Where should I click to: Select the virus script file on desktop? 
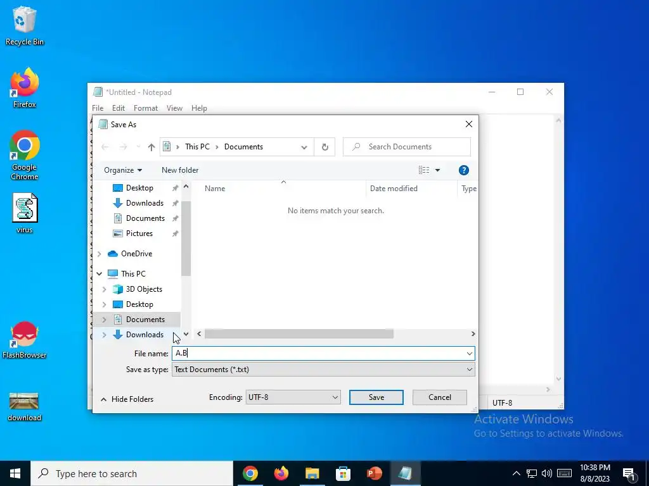(25, 214)
